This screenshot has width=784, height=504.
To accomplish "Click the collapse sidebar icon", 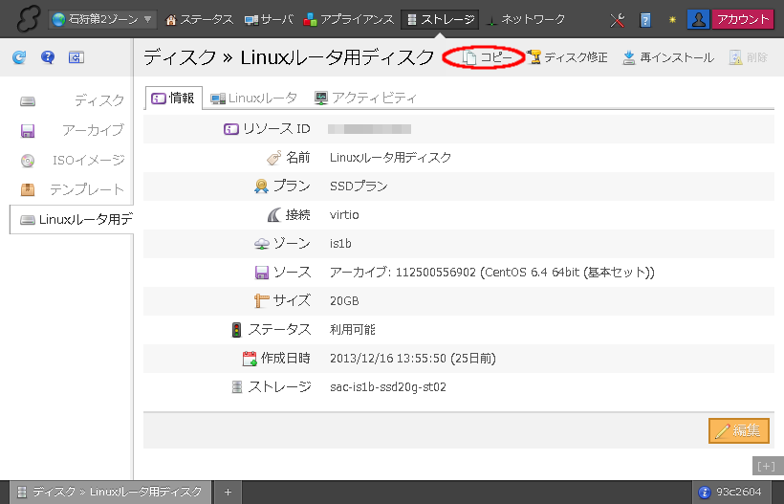I will coord(76,58).
